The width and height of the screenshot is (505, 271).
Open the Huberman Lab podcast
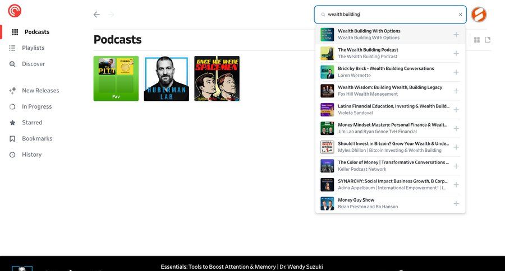point(167,78)
